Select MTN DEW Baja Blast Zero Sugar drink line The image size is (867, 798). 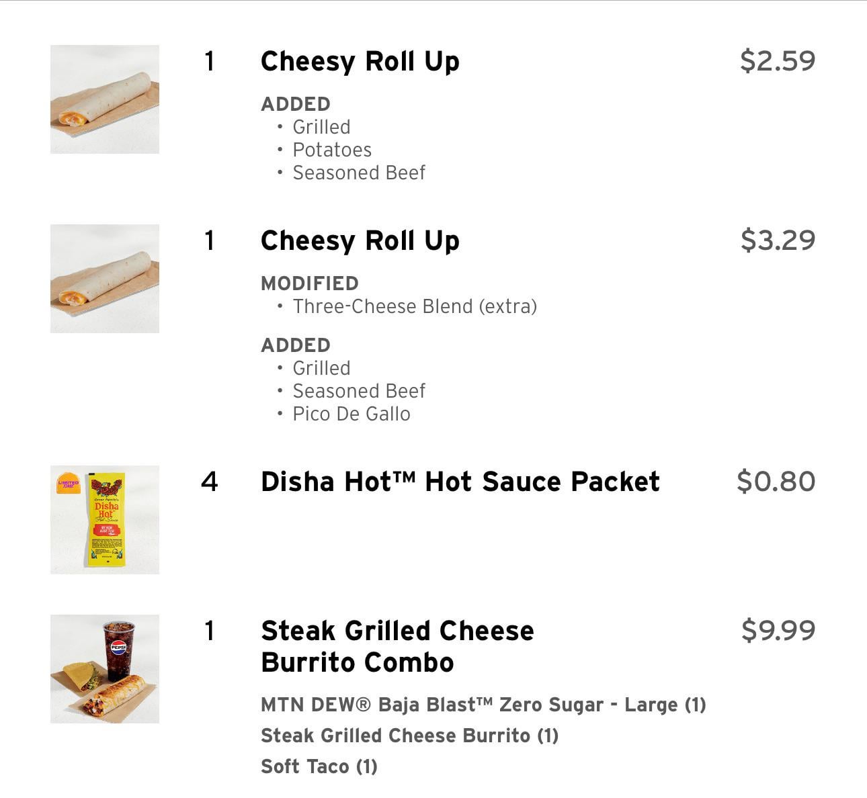(x=483, y=705)
